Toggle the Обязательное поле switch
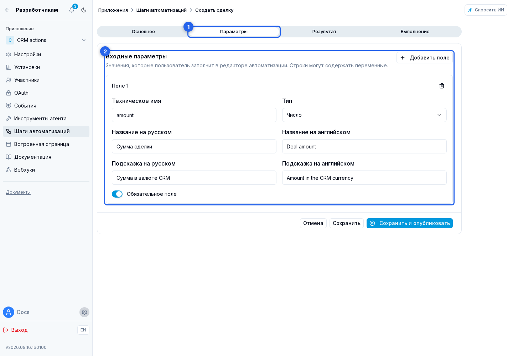Screen dimensions: 513x356 click(x=117, y=194)
